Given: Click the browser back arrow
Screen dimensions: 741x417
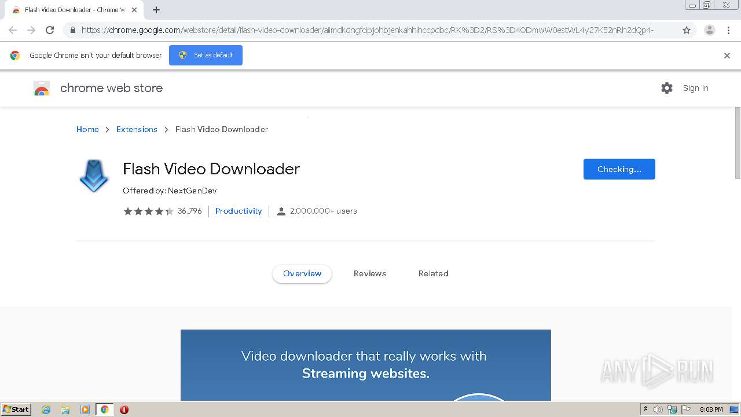Looking at the screenshot, I should pos(13,30).
